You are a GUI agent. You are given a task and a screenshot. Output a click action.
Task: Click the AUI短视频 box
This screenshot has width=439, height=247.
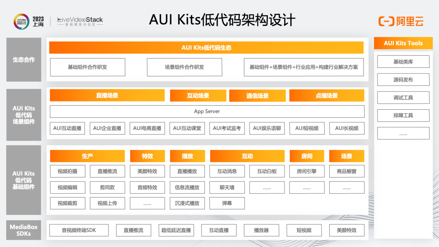pyautogui.click(x=307, y=128)
